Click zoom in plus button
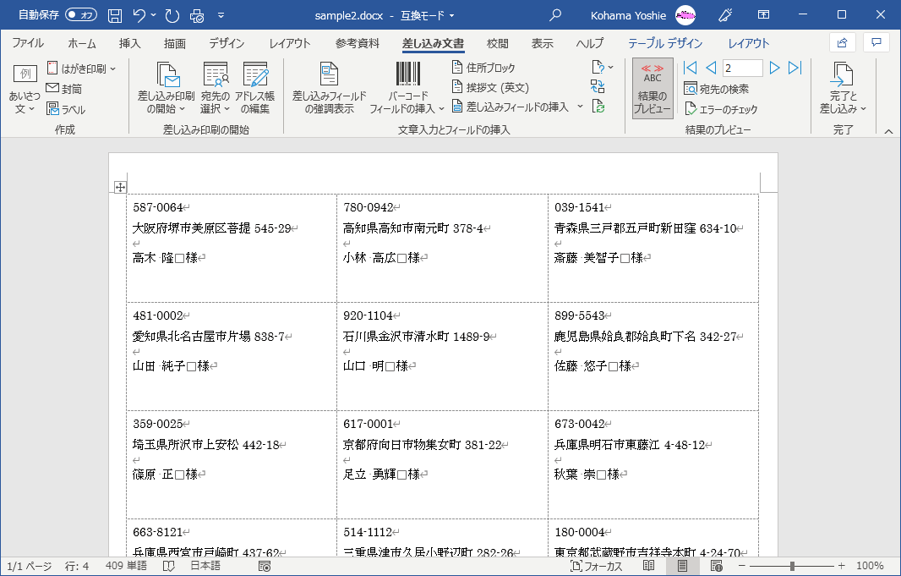 841,566
